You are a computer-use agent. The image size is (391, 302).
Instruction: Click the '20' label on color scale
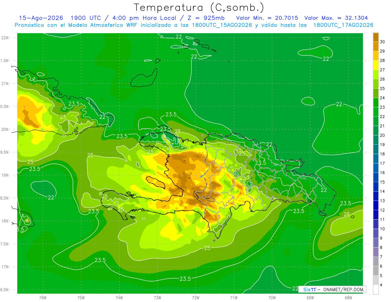382,135
